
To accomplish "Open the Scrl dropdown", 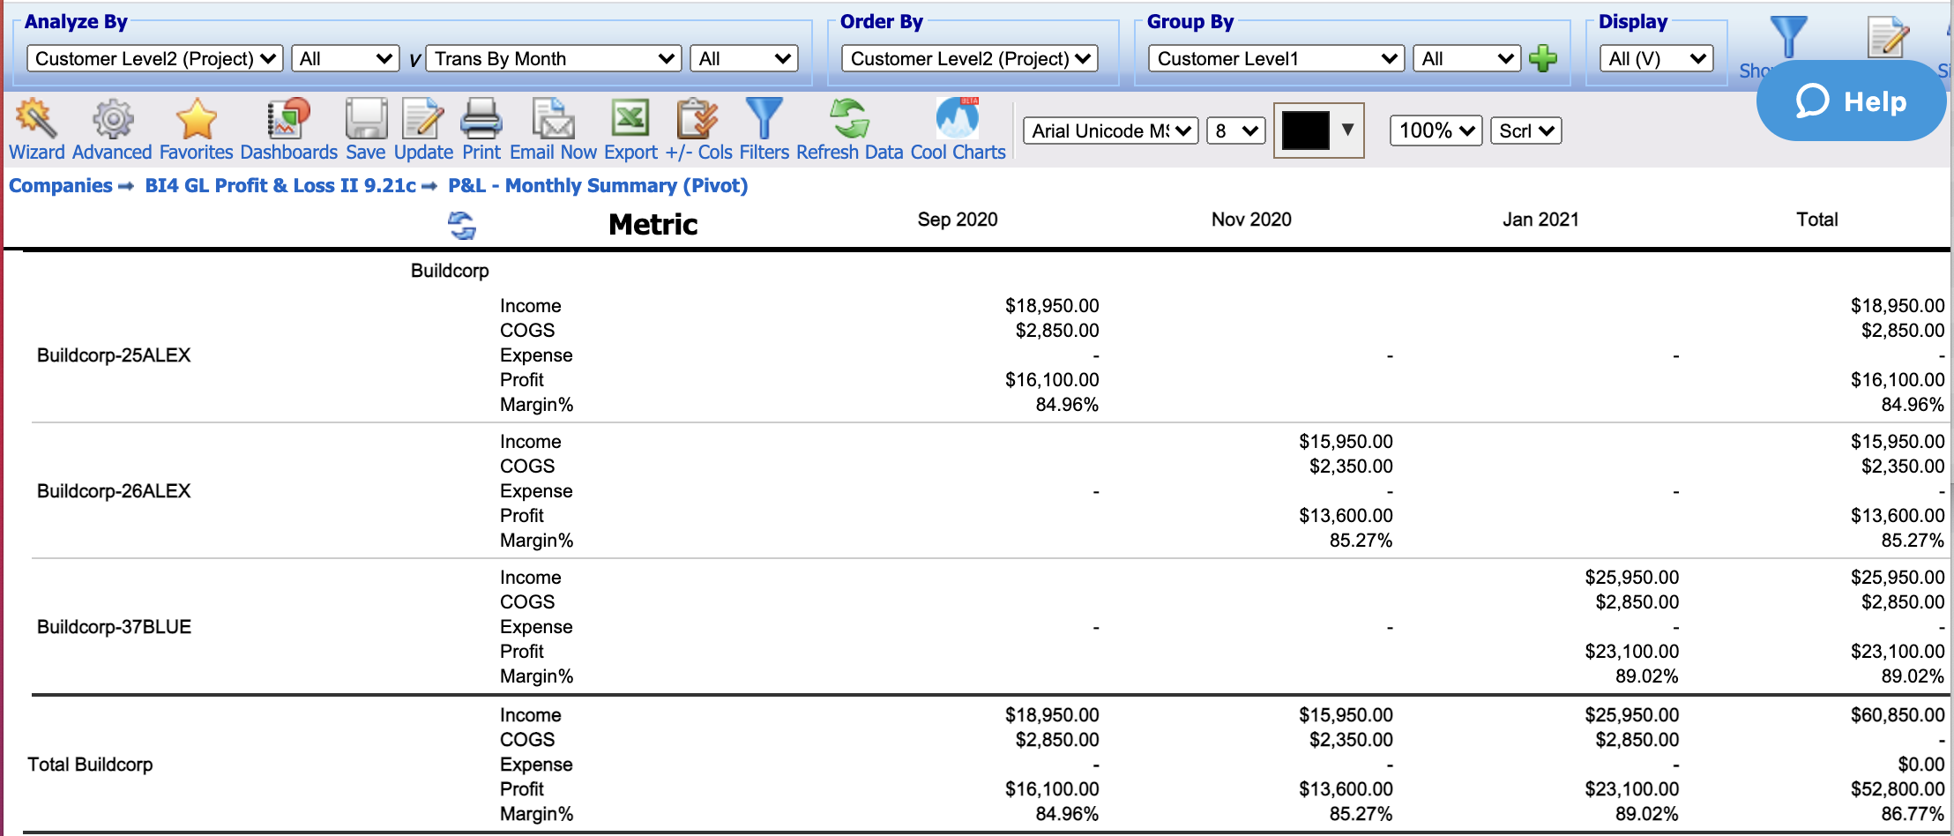I will pyautogui.click(x=1526, y=131).
